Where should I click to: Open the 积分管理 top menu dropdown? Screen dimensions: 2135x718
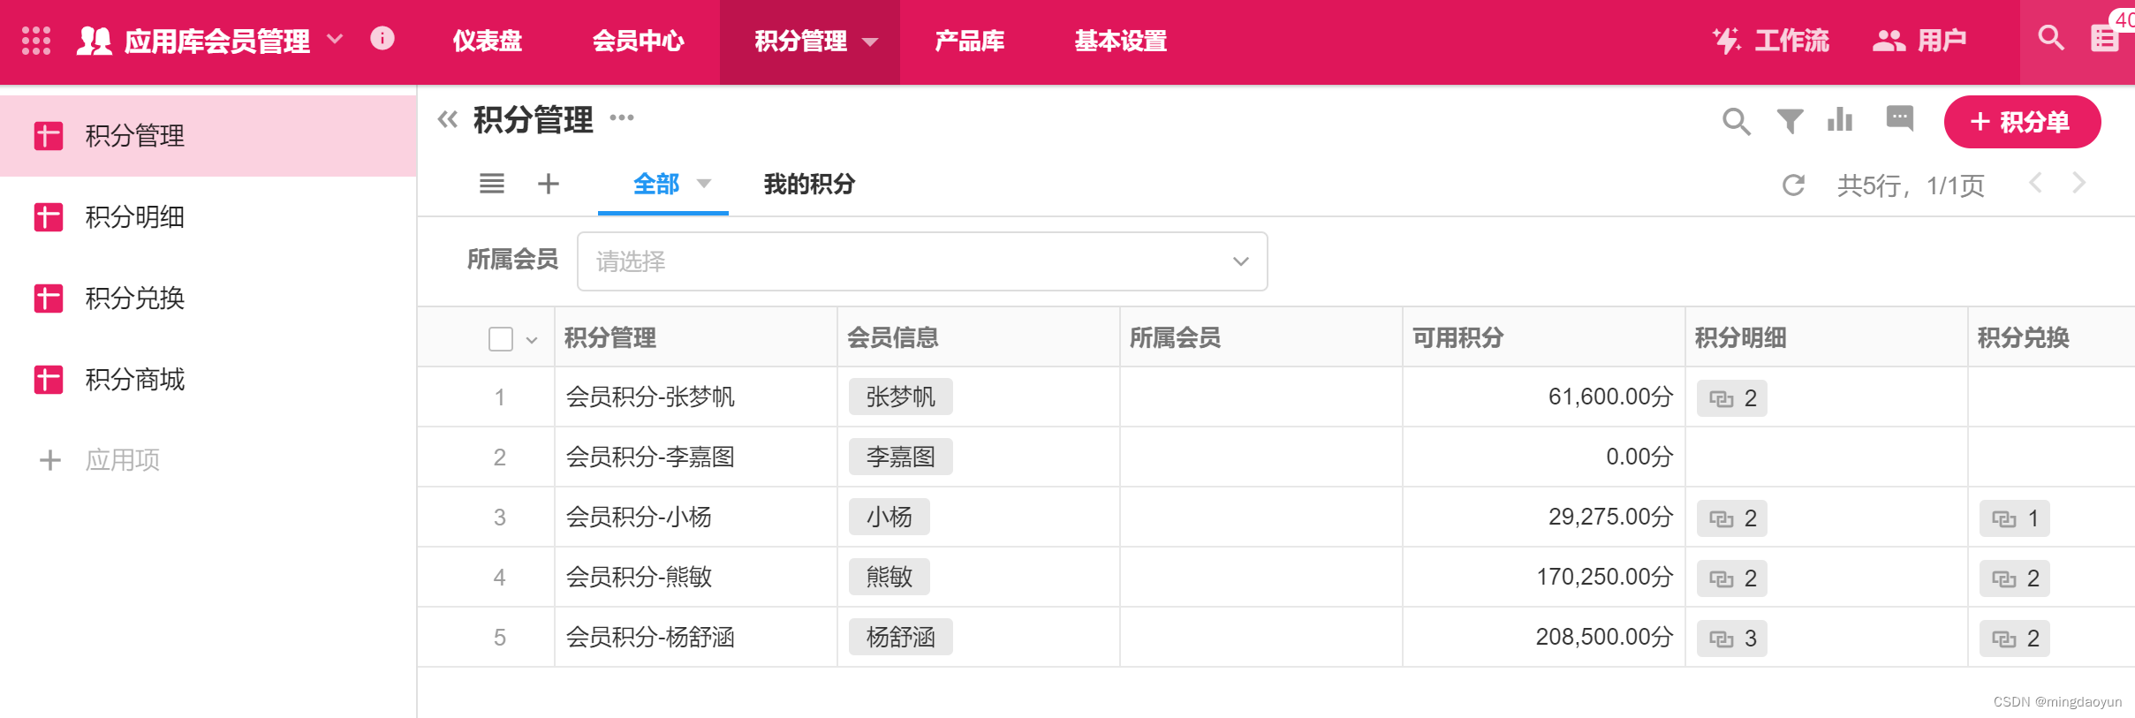point(869,42)
